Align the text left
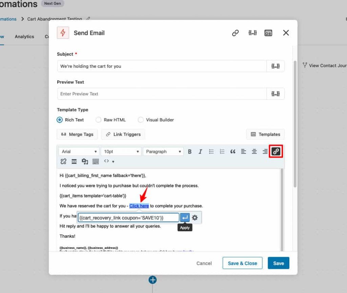Image resolution: width=347 pixels, height=293 pixels. click(243, 152)
